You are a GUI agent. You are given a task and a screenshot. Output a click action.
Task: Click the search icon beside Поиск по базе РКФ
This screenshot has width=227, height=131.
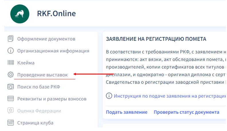(11, 87)
